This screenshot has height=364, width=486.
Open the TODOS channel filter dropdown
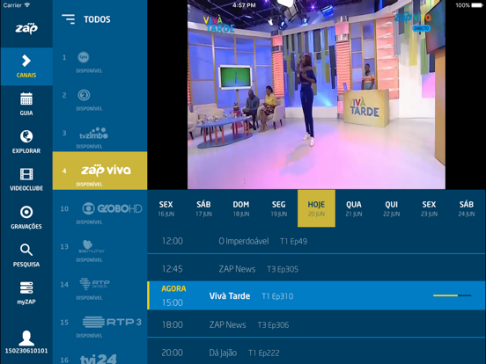coord(97,19)
